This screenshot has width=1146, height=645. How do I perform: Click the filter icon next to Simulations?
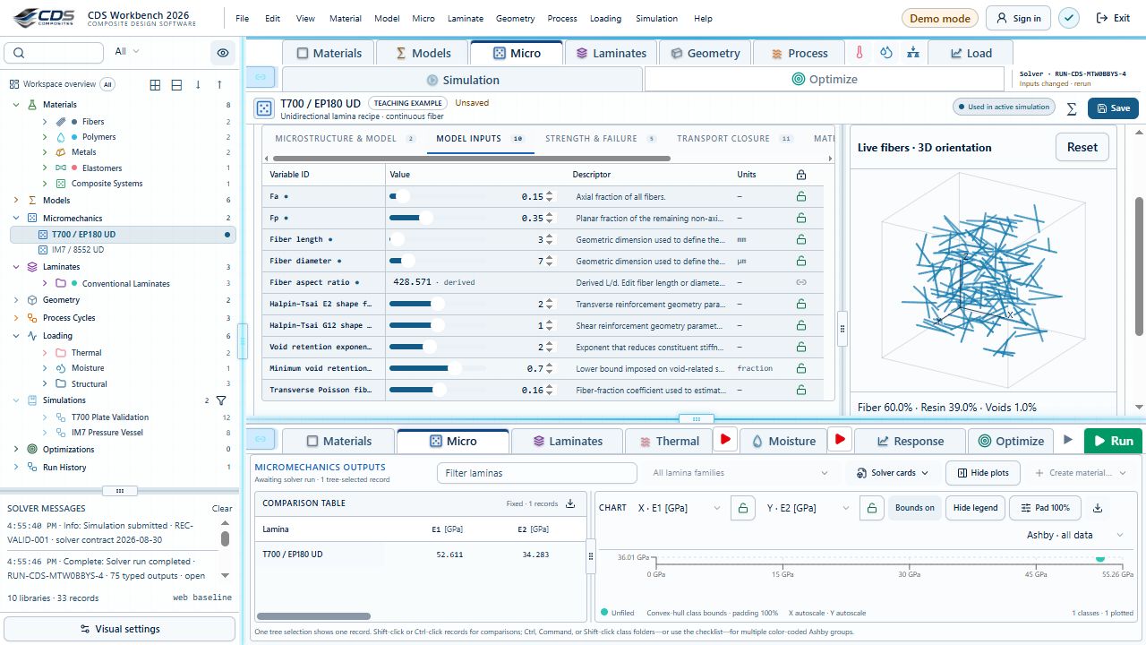coord(221,400)
